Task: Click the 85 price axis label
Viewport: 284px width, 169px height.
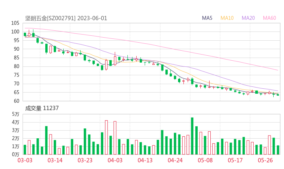Action: tap(17, 58)
